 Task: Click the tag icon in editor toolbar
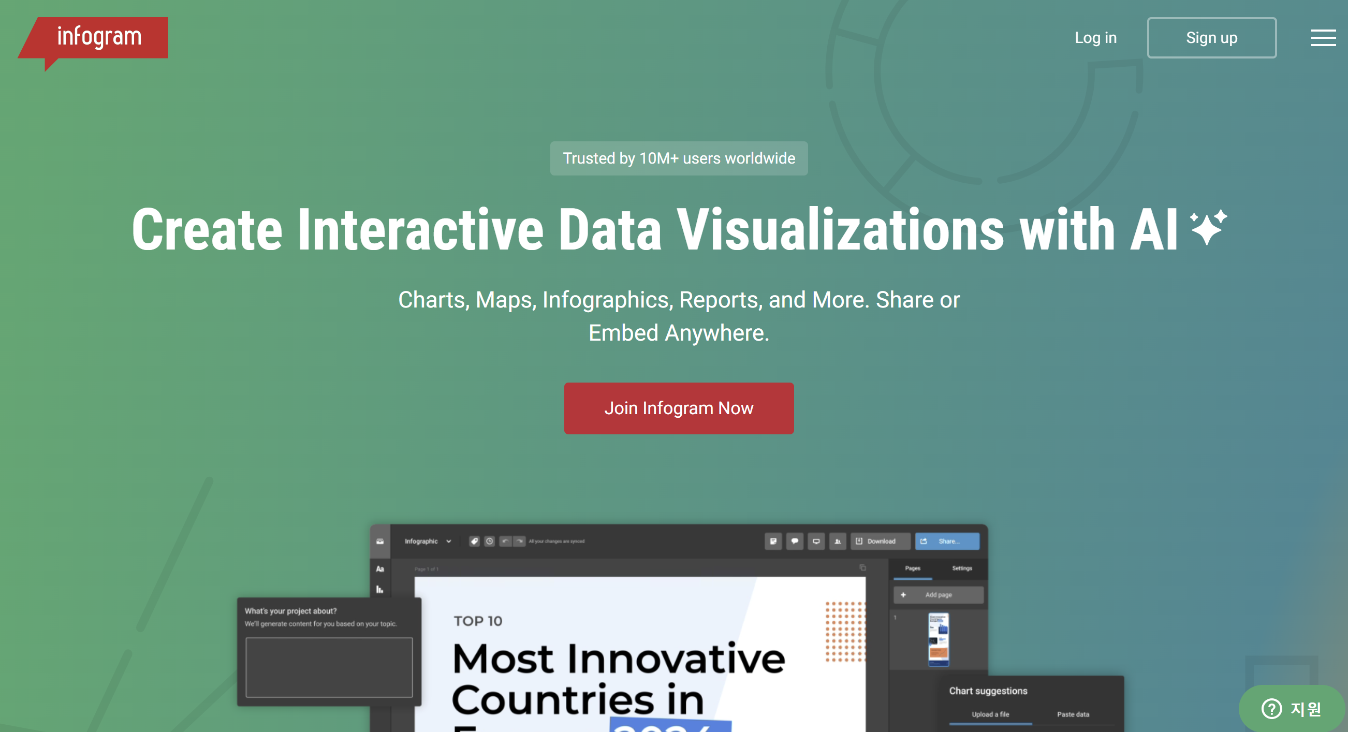pos(474,541)
